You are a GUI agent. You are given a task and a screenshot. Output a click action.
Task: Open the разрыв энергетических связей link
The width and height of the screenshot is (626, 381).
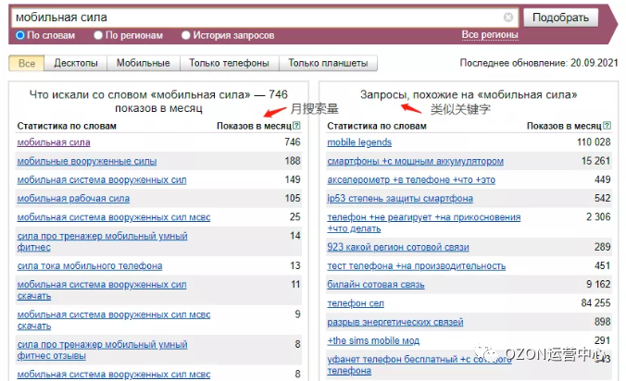[x=395, y=322]
